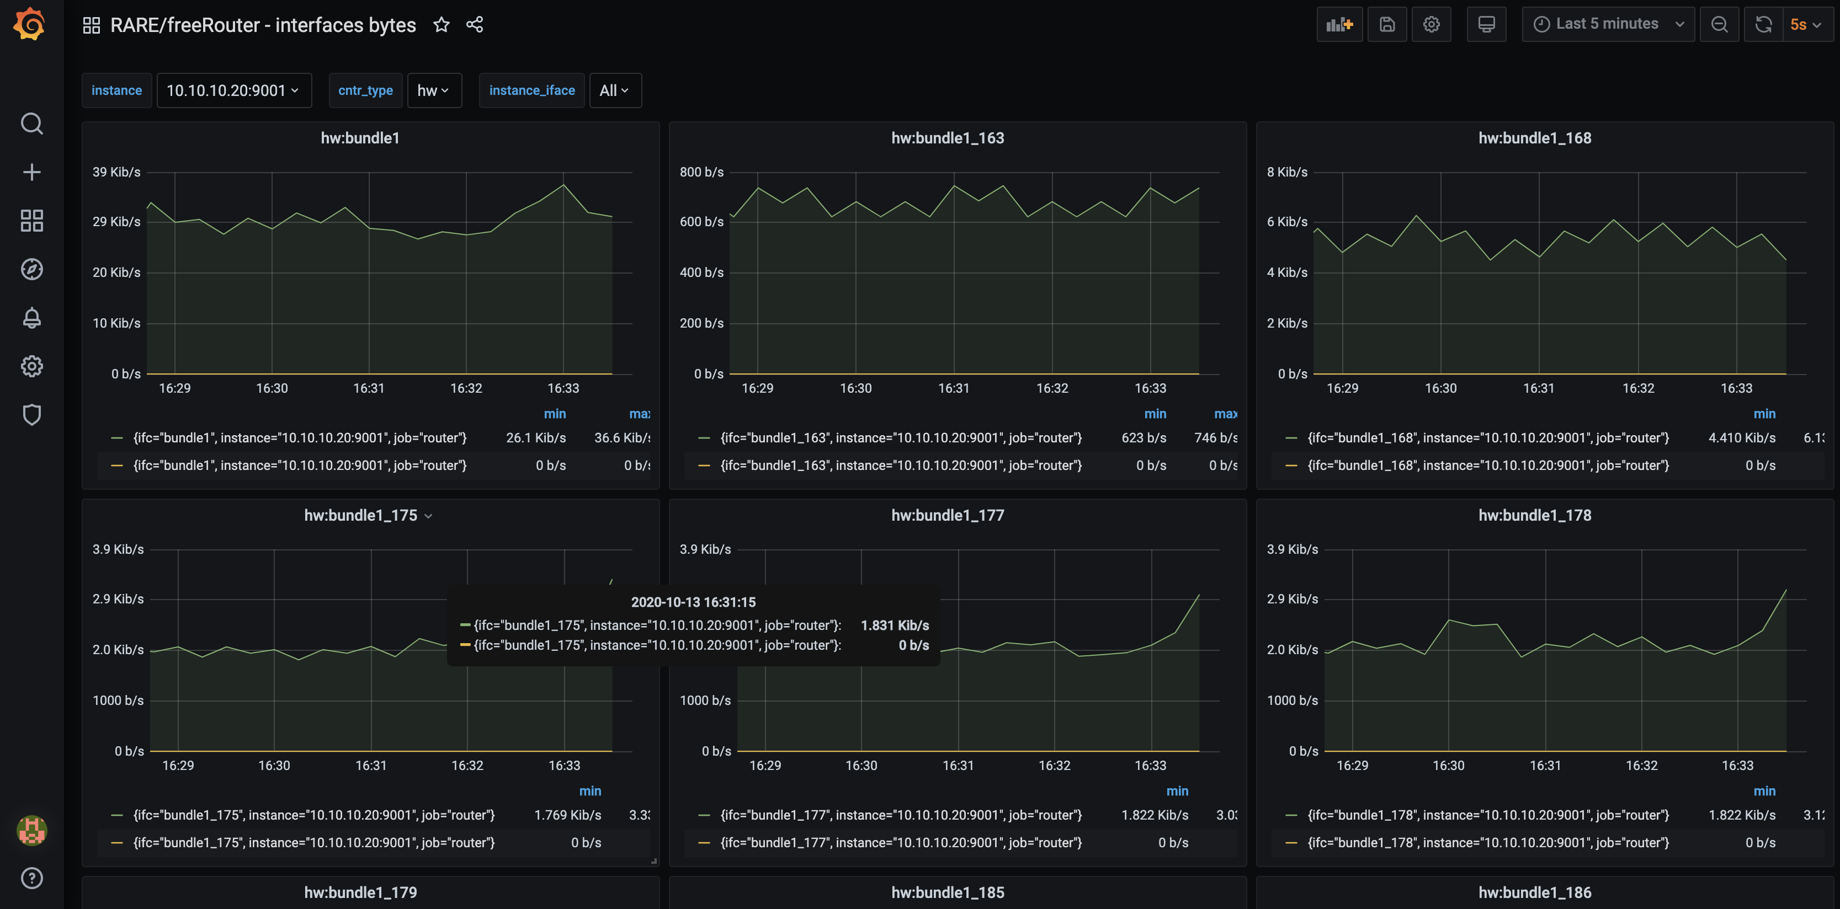
Task: Expand the cntr_type hw dropdown
Action: pyautogui.click(x=434, y=90)
